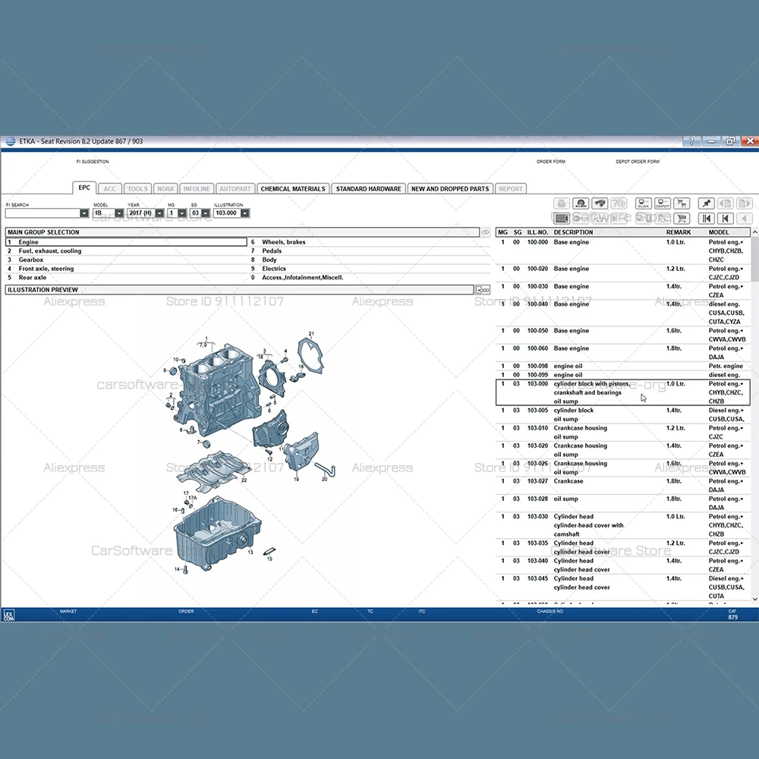The image size is (759, 759).
Task: Select main group 'Pedals'
Action: tap(370, 250)
